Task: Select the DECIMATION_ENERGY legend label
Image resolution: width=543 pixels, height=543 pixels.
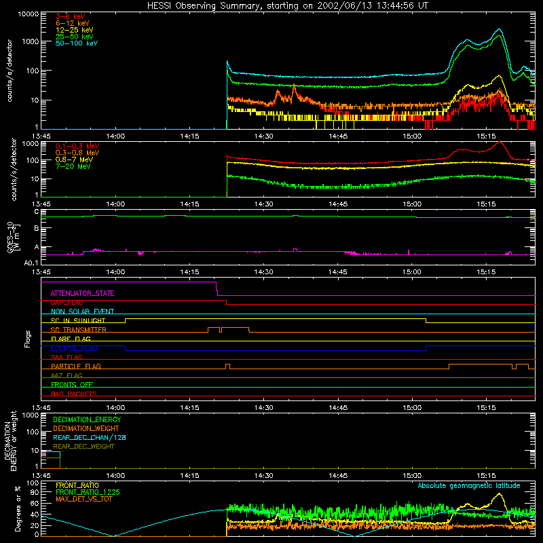Action: (87, 419)
